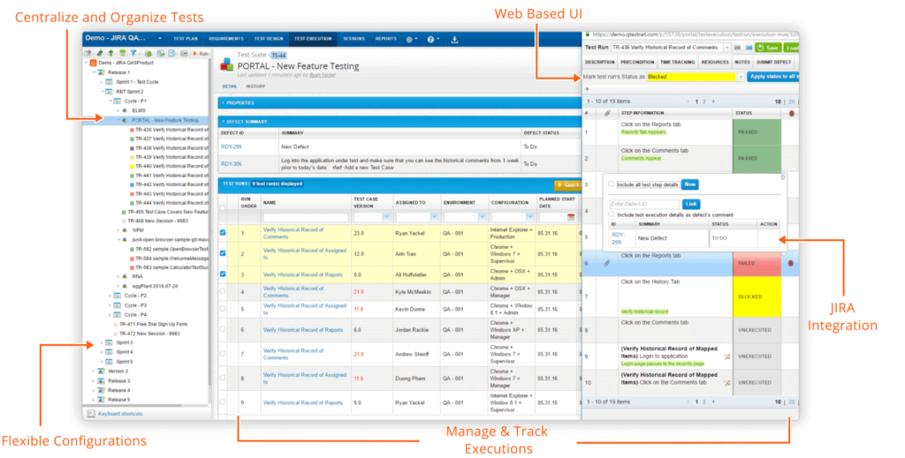
Task: Click the green PASSED status cell of step 1
Action: [x=757, y=131]
